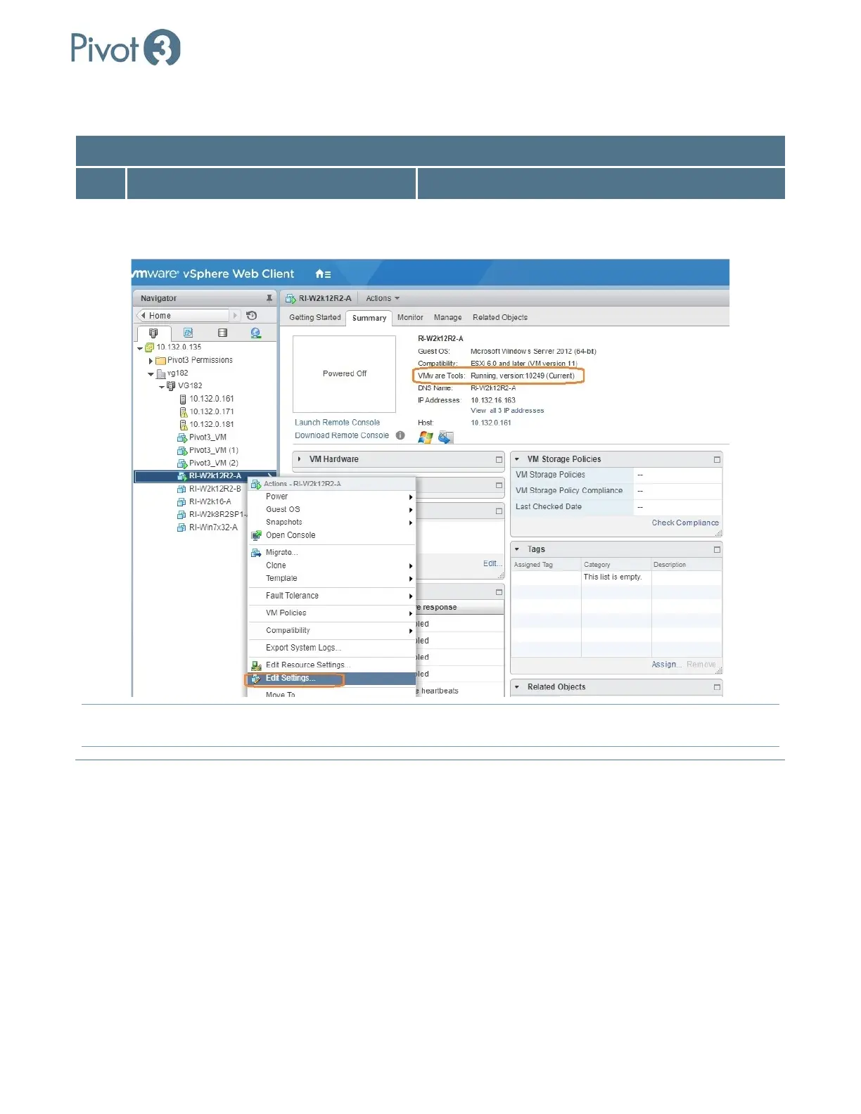Click Launch Remote Console link
The width and height of the screenshot is (861, 1114).
coord(337,423)
